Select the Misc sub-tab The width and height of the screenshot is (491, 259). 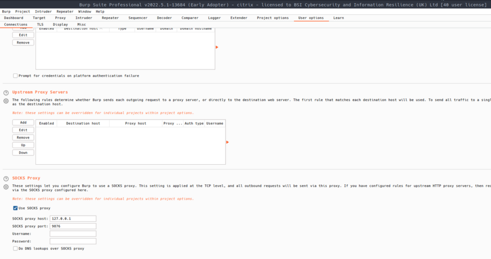(x=82, y=24)
